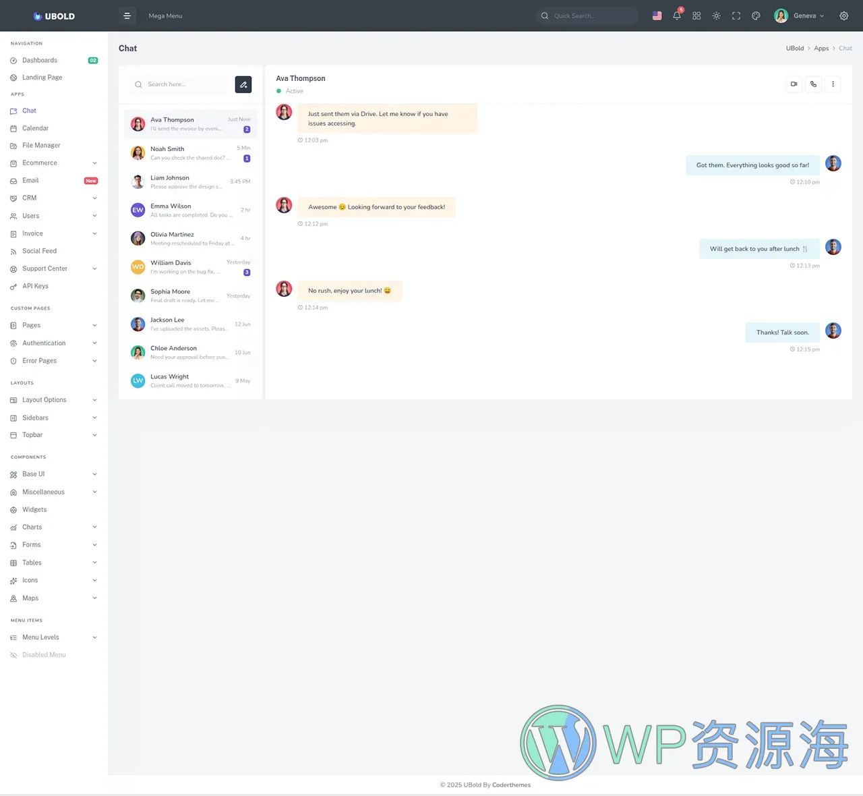Click the compose new chat icon
863x796 pixels.
[x=243, y=84]
